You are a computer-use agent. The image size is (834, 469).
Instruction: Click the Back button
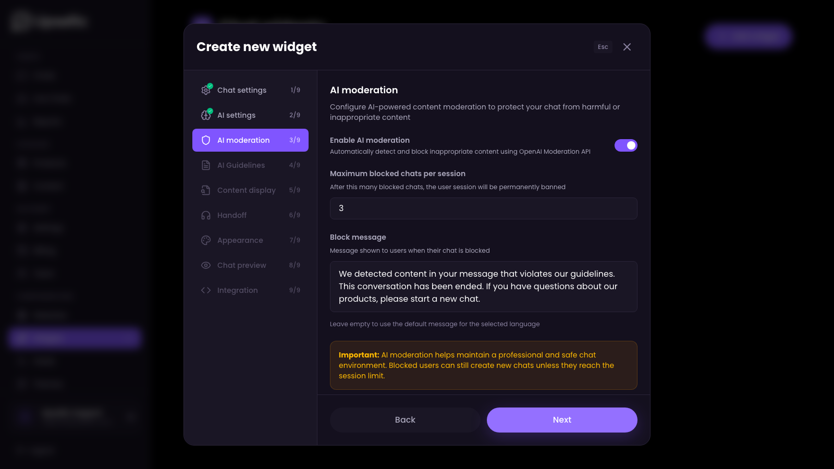pos(405,419)
